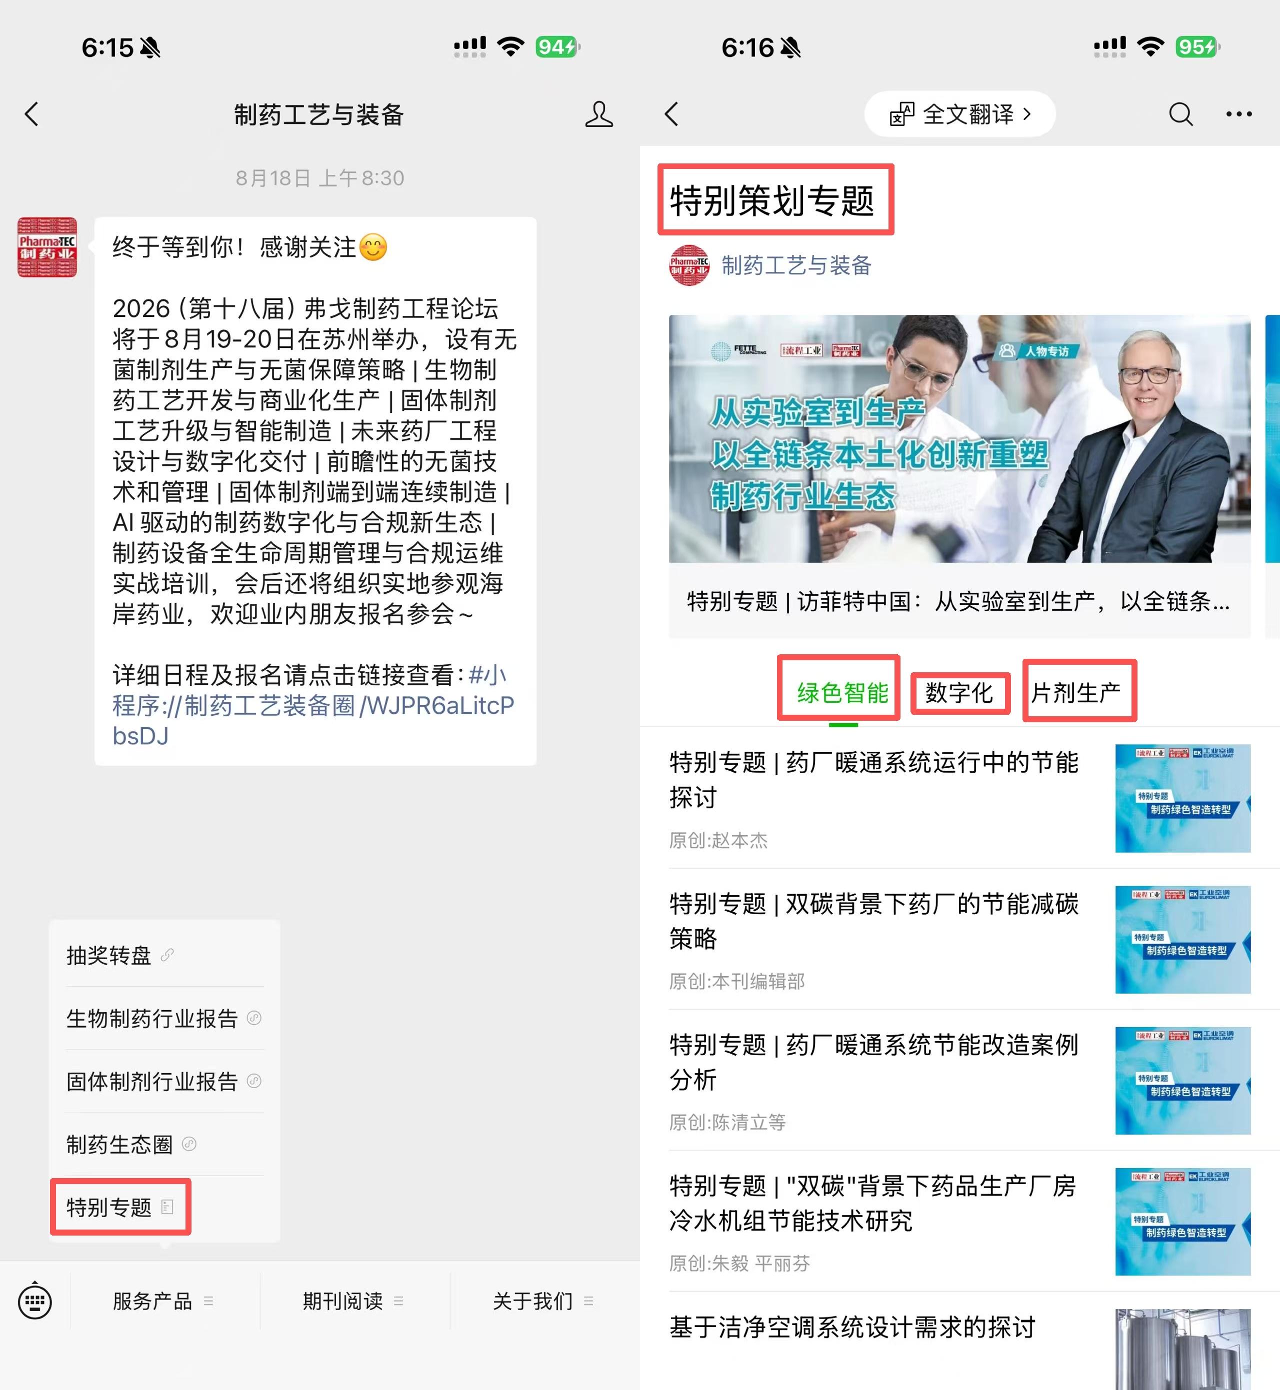Open the 制药工艺与装备 author link
Image resolution: width=1280 pixels, height=1390 pixels.
coord(796,265)
